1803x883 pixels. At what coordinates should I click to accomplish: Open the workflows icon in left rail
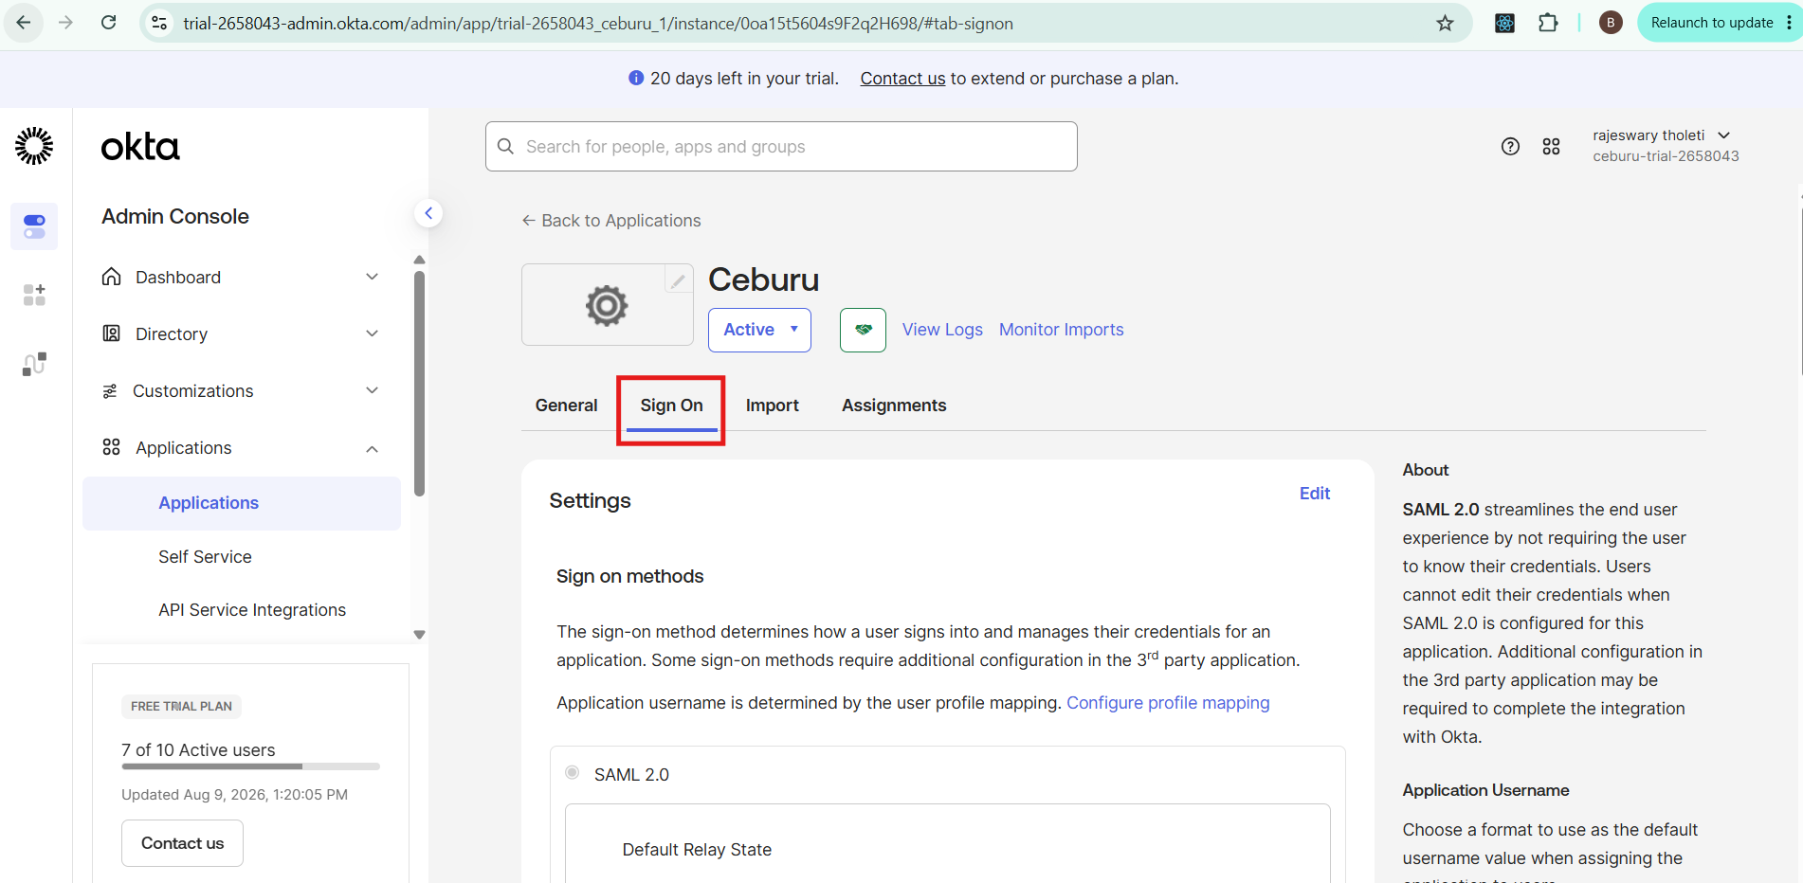tap(34, 364)
